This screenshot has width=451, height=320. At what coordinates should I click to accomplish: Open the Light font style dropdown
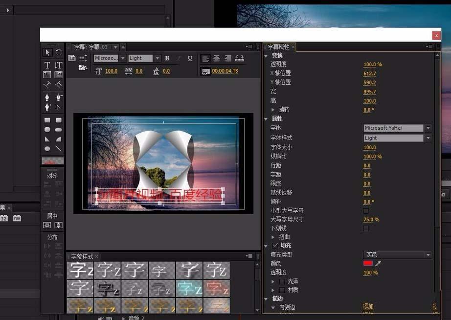coord(428,138)
